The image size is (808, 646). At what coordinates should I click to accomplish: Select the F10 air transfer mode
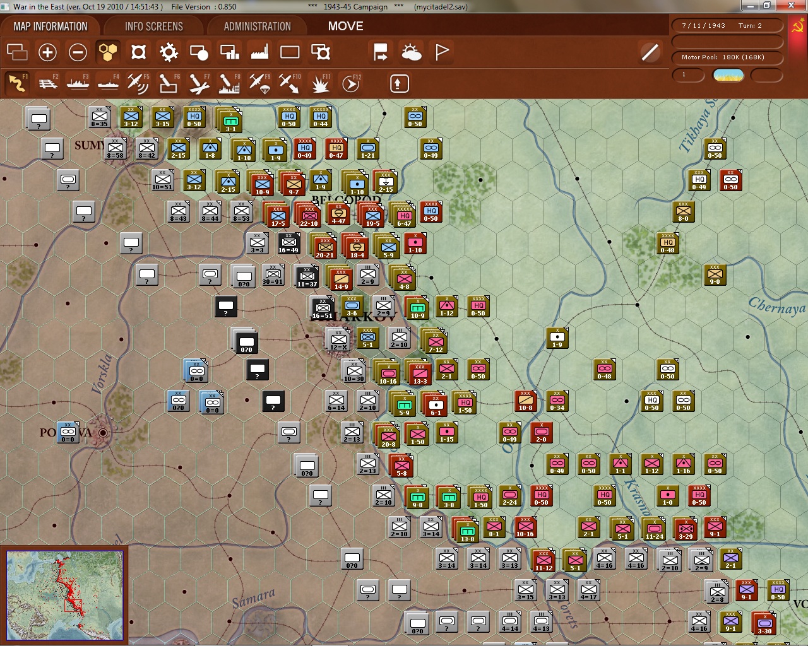pyautogui.click(x=290, y=83)
